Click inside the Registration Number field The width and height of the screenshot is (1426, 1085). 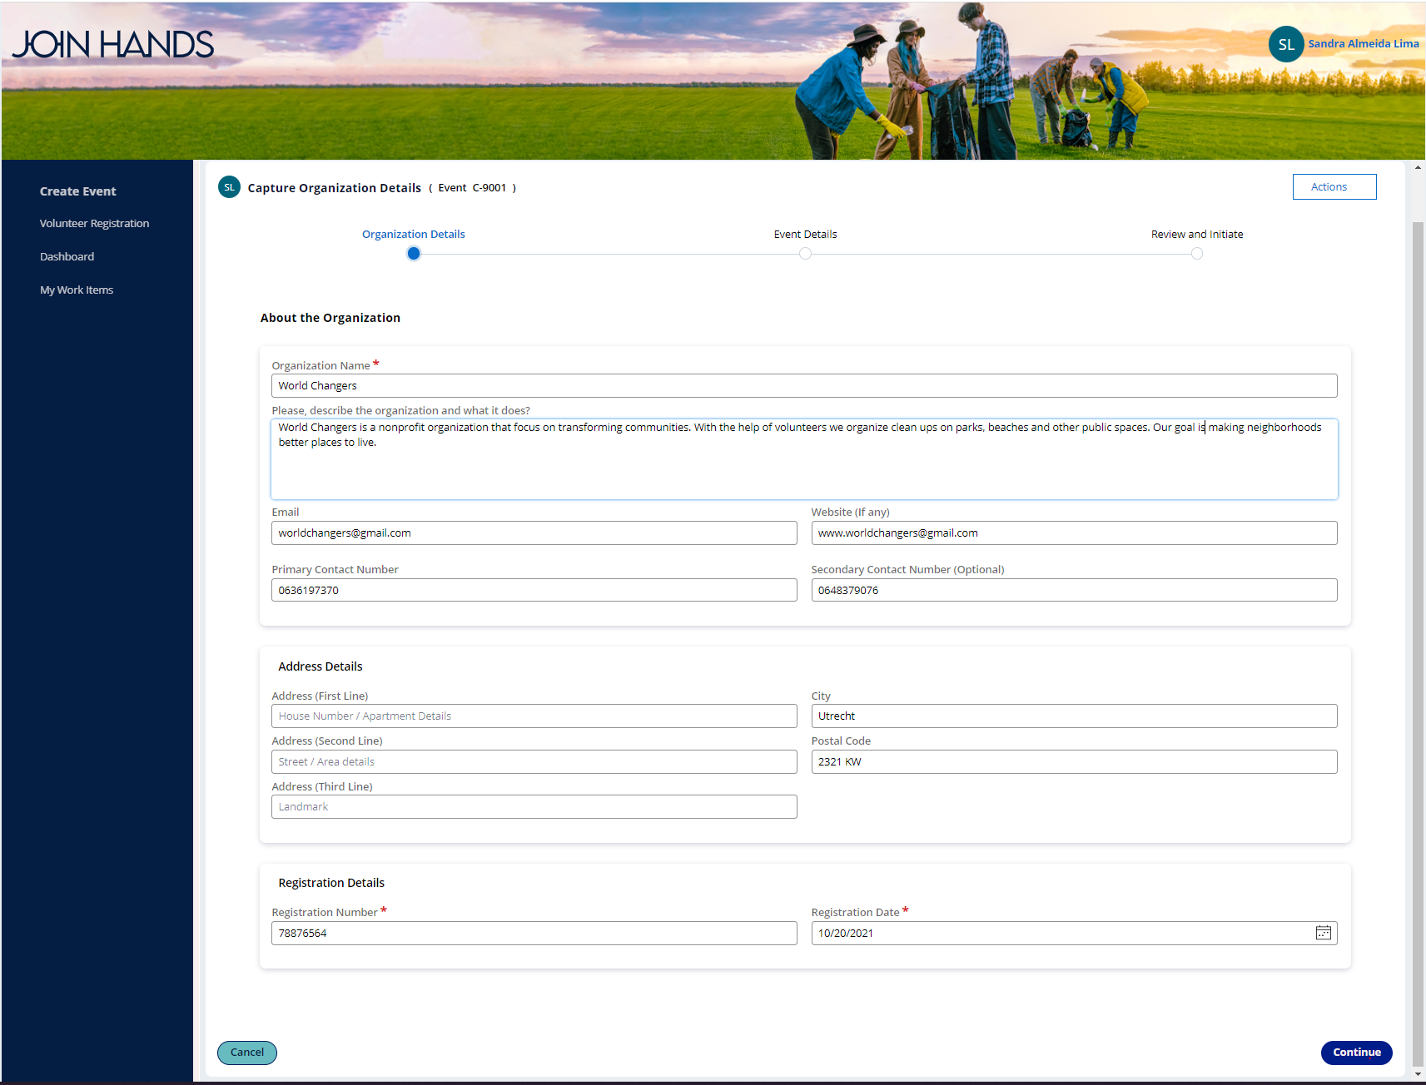[534, 933]
